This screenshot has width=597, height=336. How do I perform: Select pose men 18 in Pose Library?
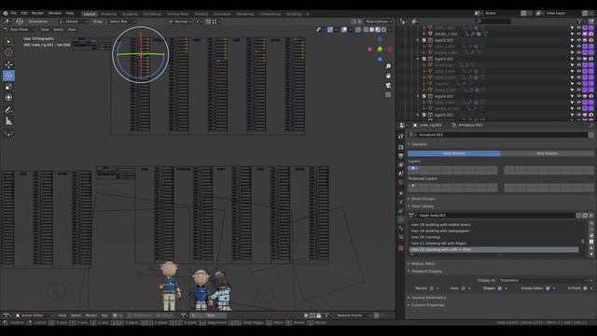click(494, 225)
